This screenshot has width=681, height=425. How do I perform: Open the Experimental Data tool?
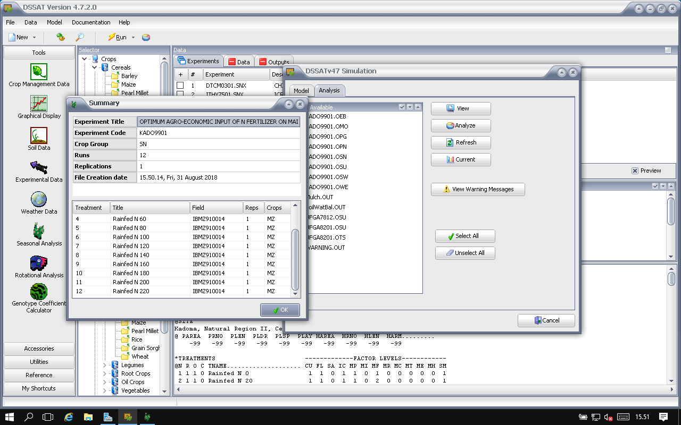click(x=39, y=168)
